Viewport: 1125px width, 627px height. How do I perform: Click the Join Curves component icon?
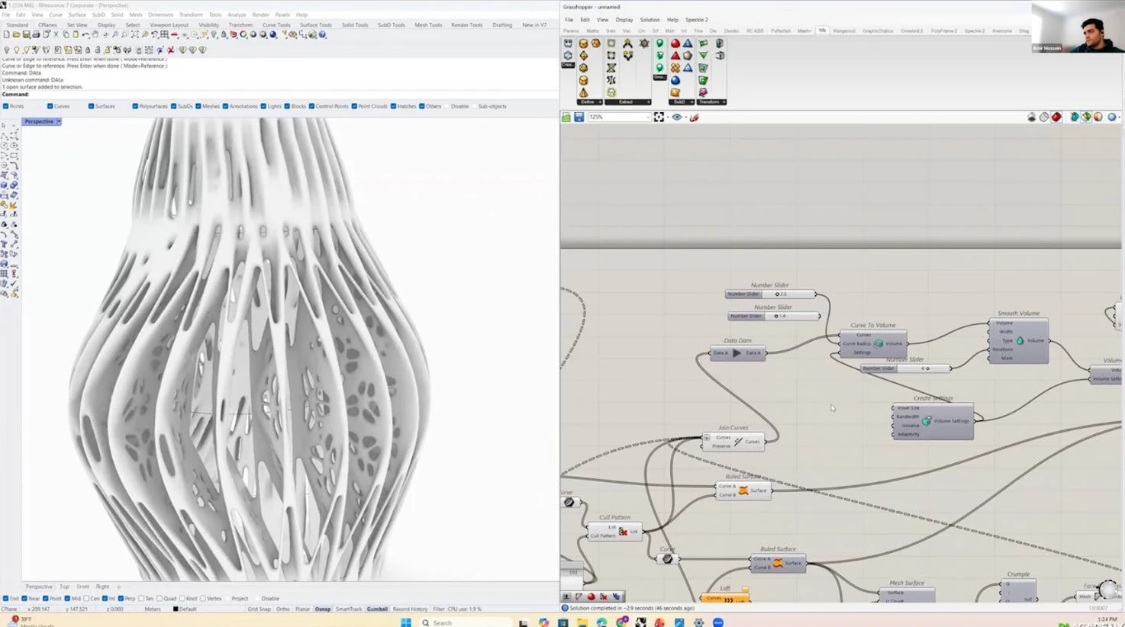coord(738,442)
